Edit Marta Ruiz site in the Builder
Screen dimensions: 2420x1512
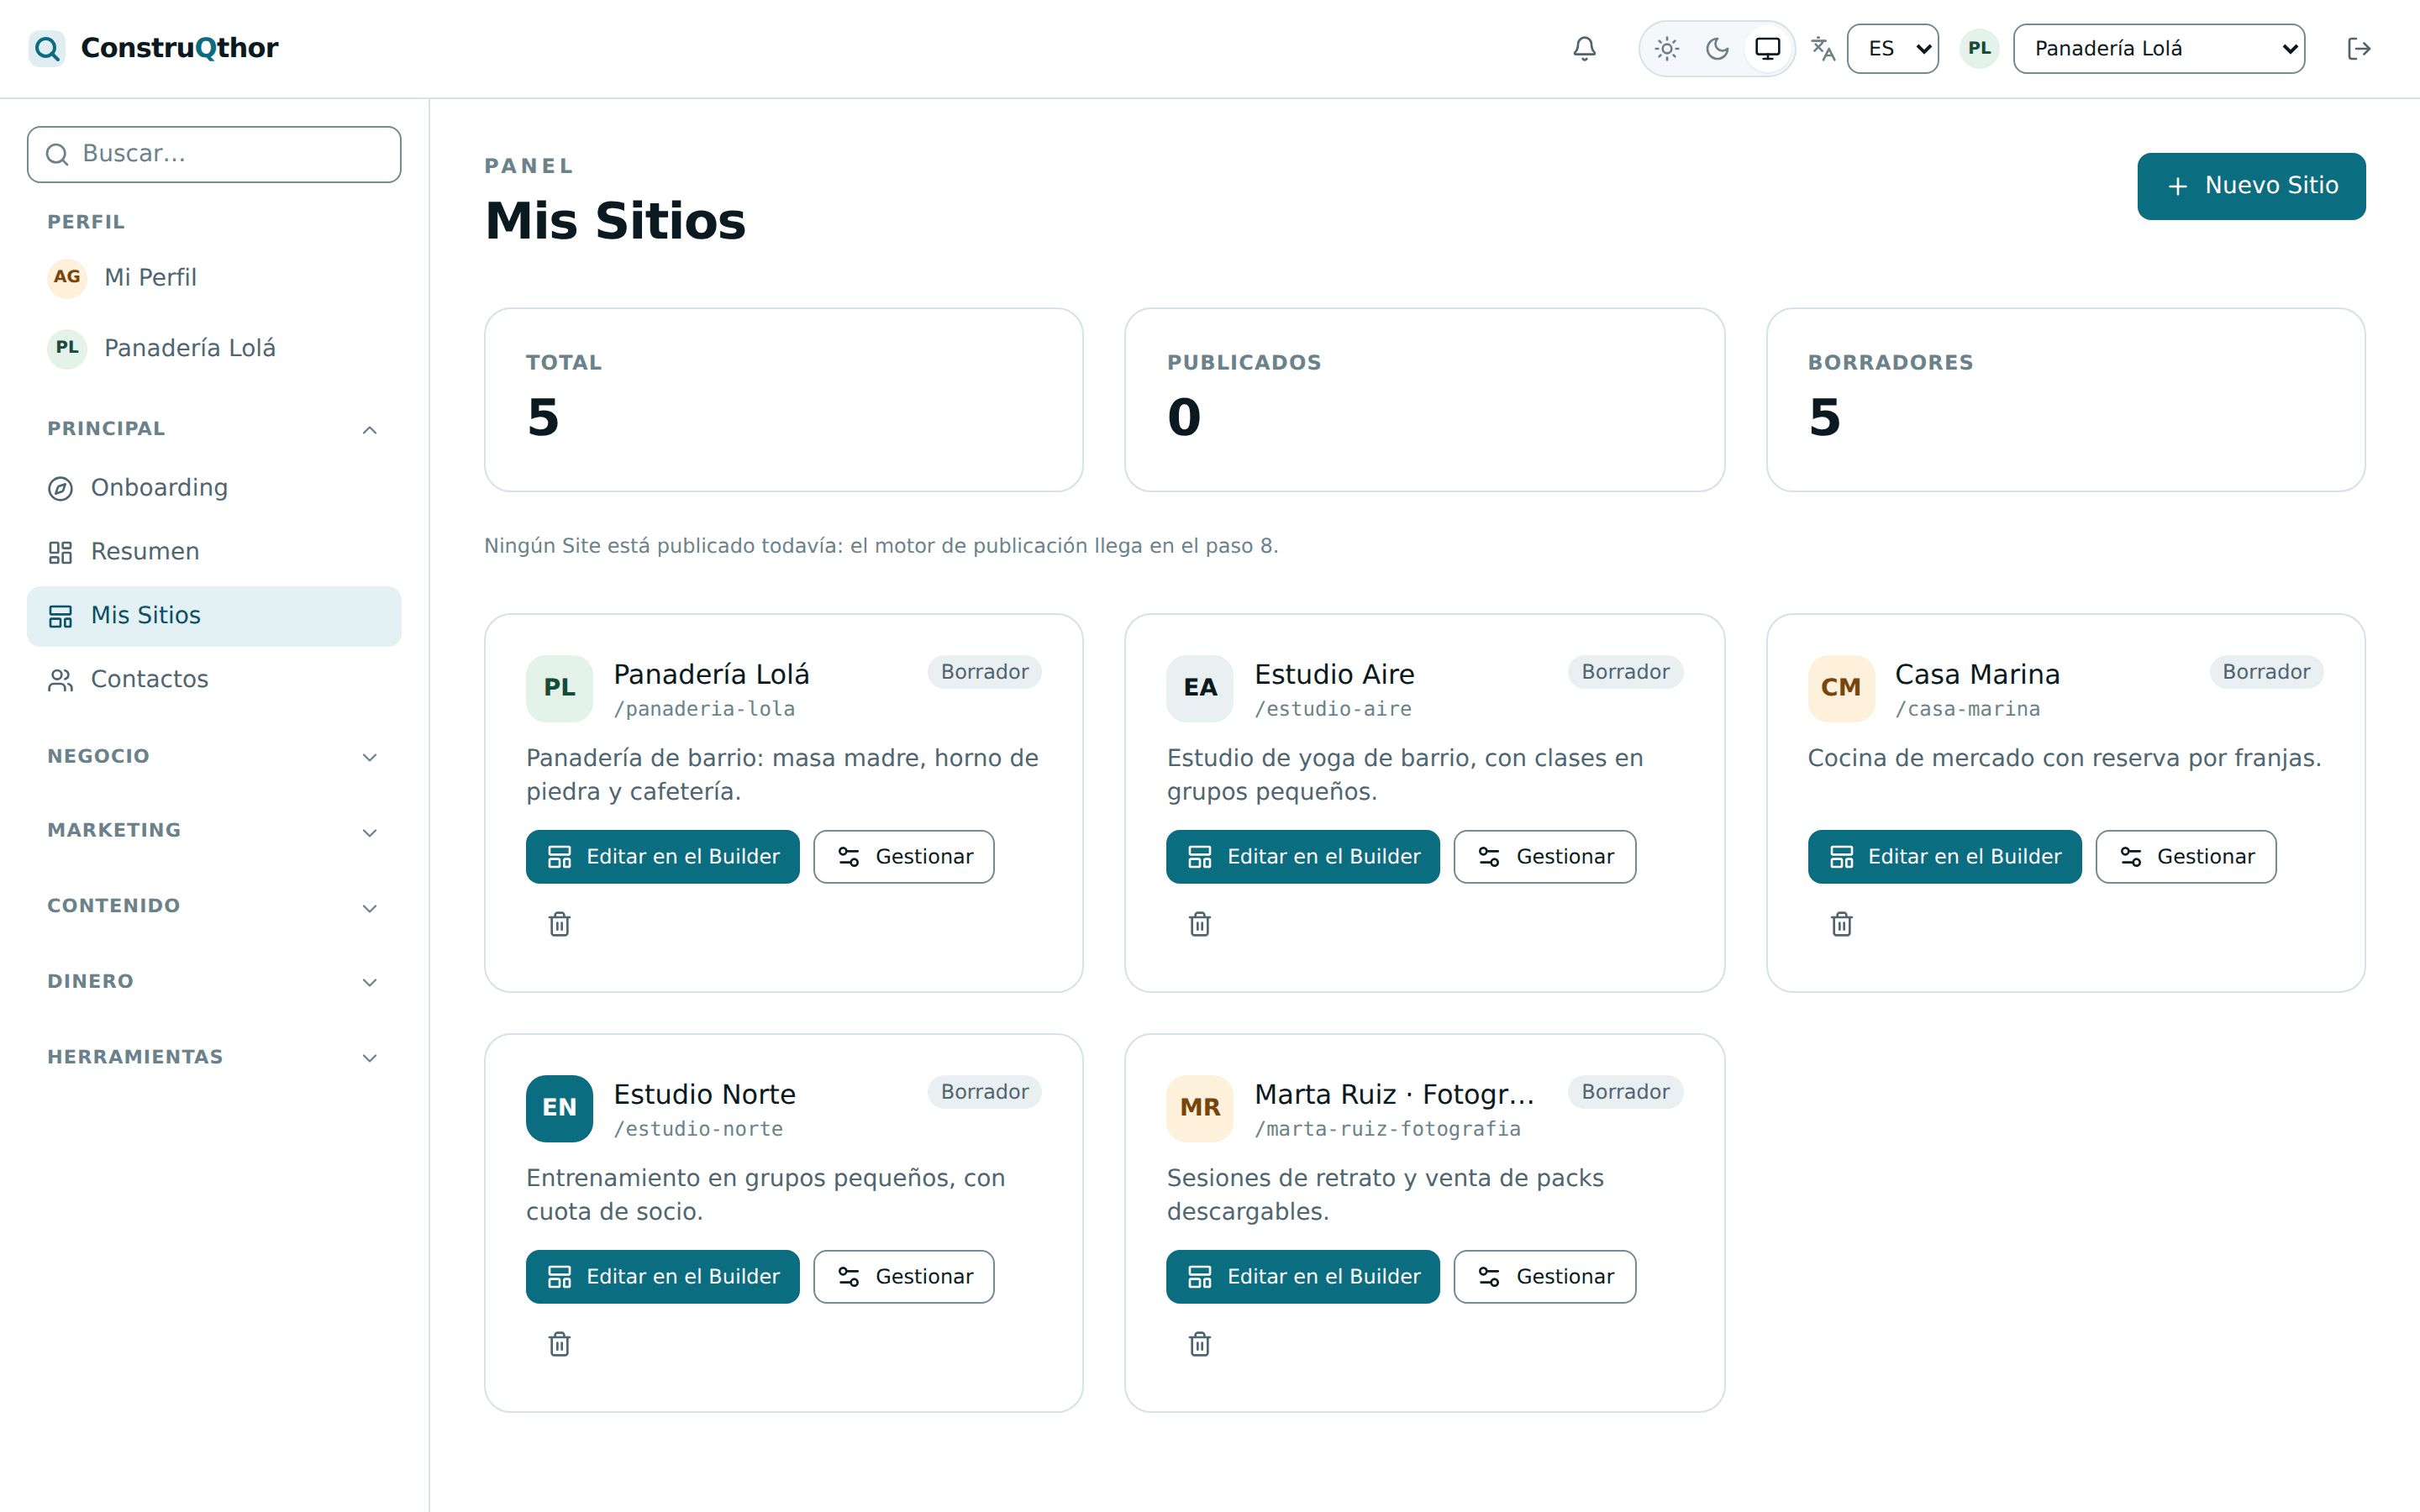[1302, 1277]
